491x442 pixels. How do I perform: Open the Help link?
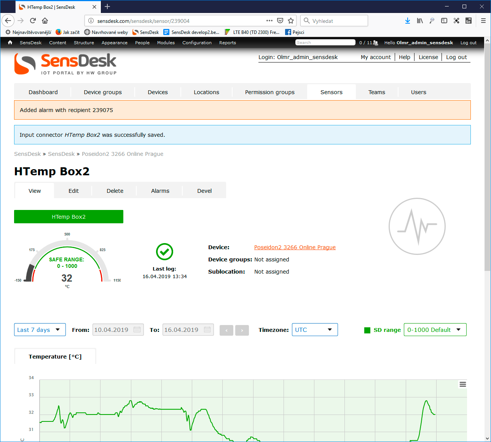405,57
